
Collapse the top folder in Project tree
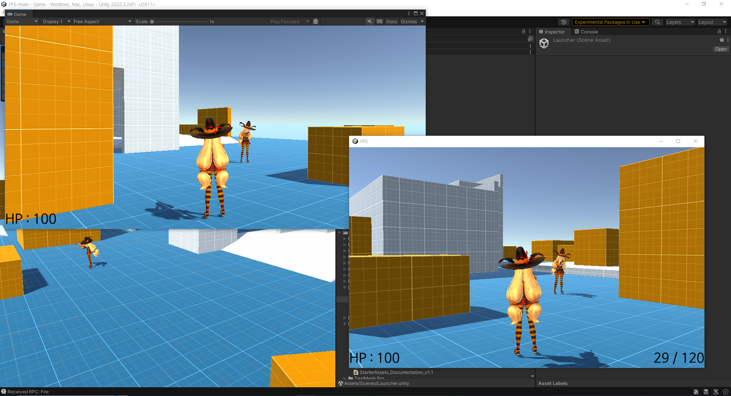340,232
